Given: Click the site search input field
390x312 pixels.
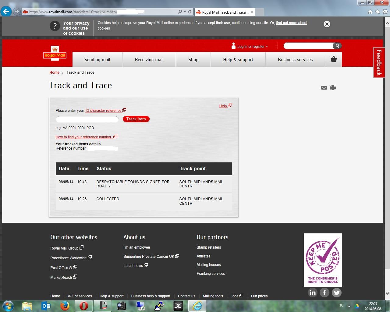Looking at the screenshot, I should click(308, 46).
